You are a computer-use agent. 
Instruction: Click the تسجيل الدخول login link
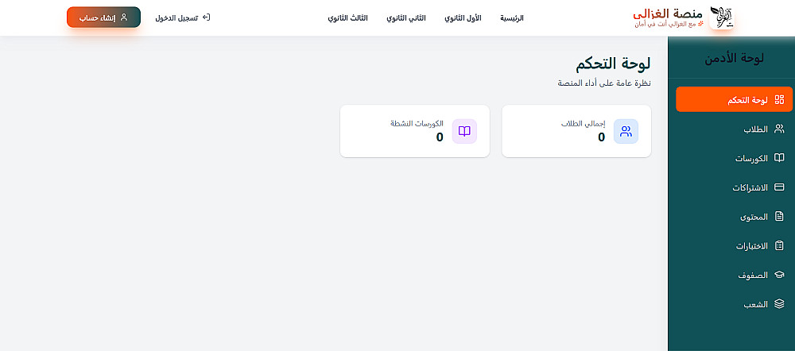pos(183,17)
